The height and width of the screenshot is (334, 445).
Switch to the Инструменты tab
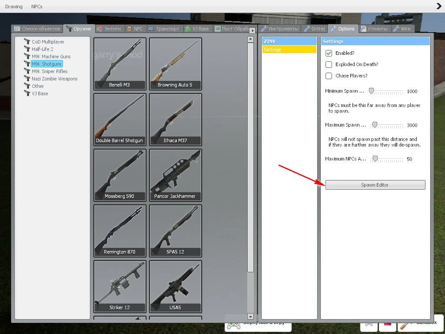(280, 29)
